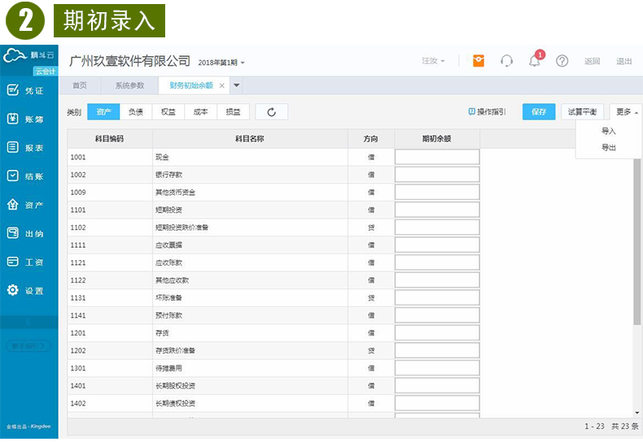Open the 操作指引 guide link
This screenshot has height=442, width=643.
coord(488,112)
